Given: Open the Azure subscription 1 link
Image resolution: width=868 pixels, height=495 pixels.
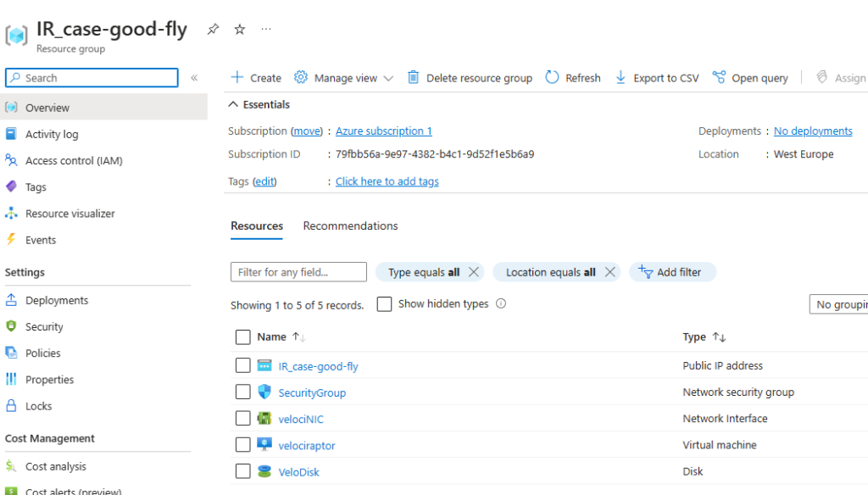Looking at the screenshot, I should (x=383, y=131).
